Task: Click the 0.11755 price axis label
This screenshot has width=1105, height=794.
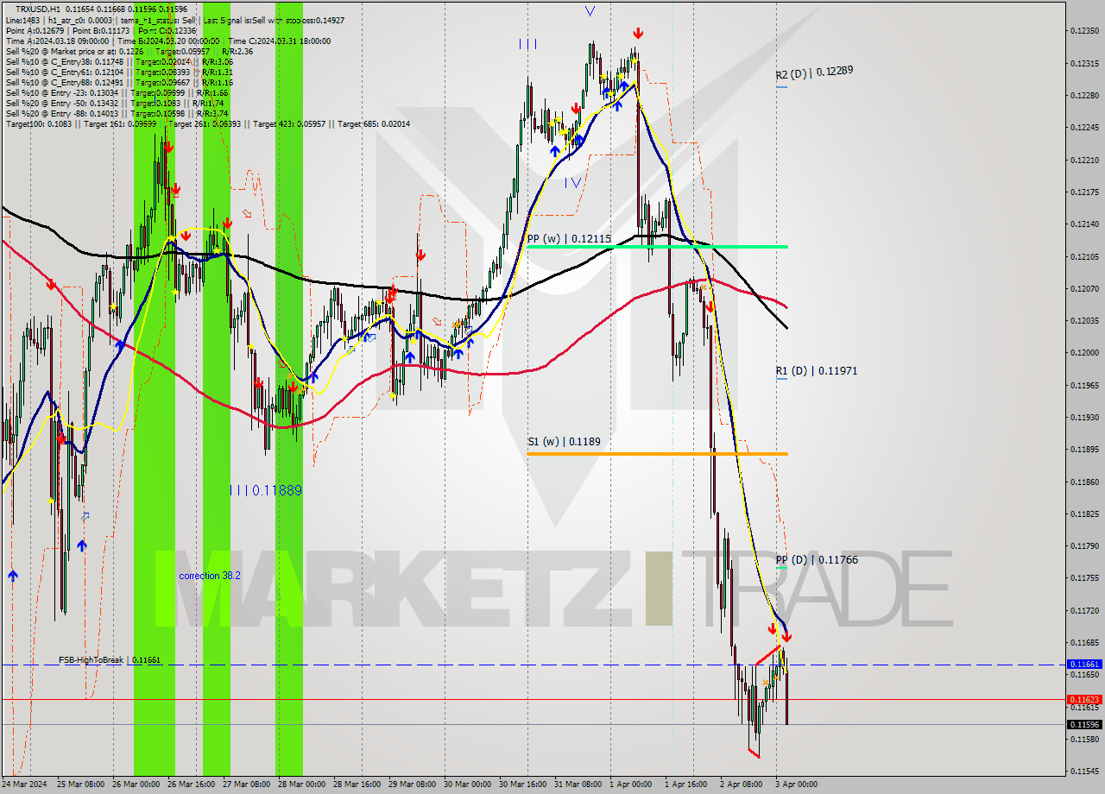Action: tap(1085, 579)
